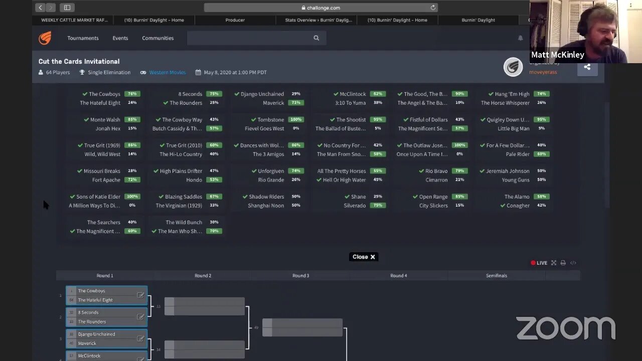The height and width of the screenshot is (361, 642).
Task: Click the organizer avatar logo
Action: (x=513, y=67)
